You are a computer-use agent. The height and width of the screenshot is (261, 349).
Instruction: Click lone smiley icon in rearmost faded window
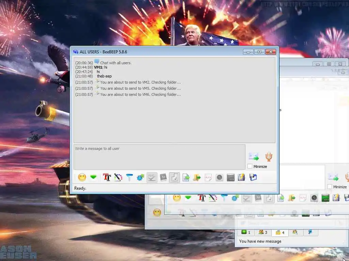157,213
